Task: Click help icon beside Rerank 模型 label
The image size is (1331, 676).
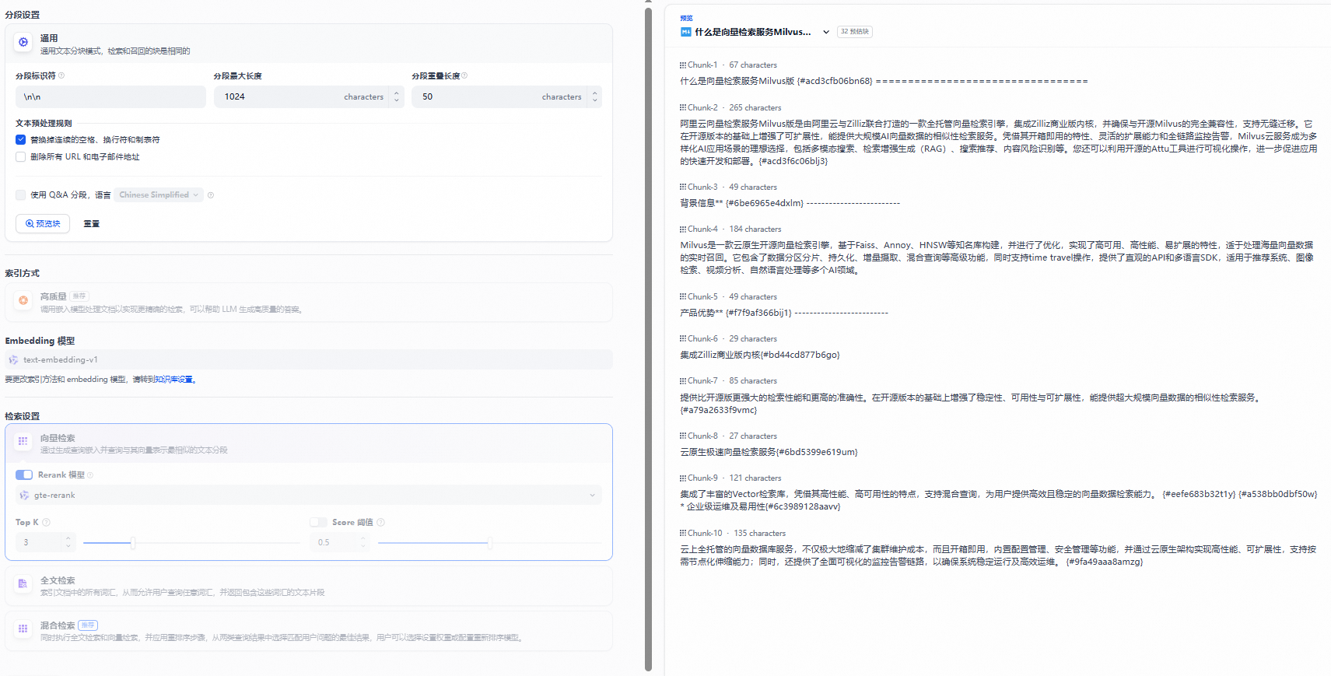Action: [90, 475]
